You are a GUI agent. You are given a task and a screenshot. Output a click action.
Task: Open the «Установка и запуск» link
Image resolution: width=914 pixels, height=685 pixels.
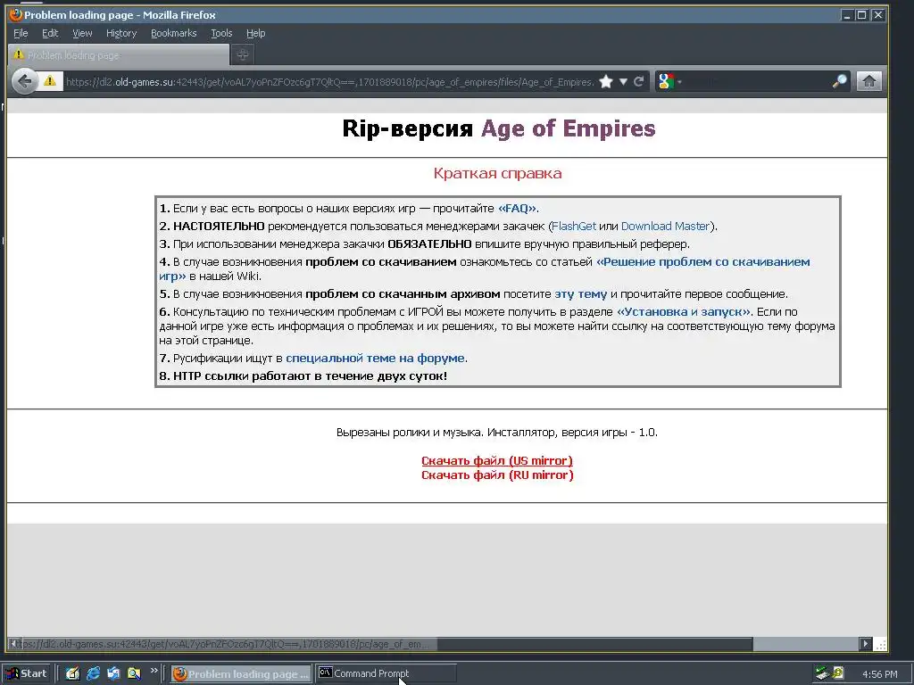pos(684,311)
